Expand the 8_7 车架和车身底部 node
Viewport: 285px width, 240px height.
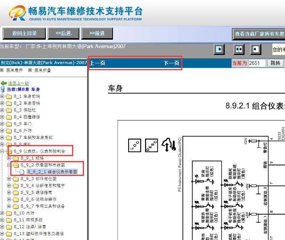(2, 137)
